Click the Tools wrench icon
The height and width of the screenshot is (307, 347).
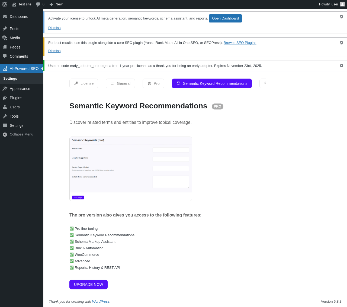pos(5,116)
